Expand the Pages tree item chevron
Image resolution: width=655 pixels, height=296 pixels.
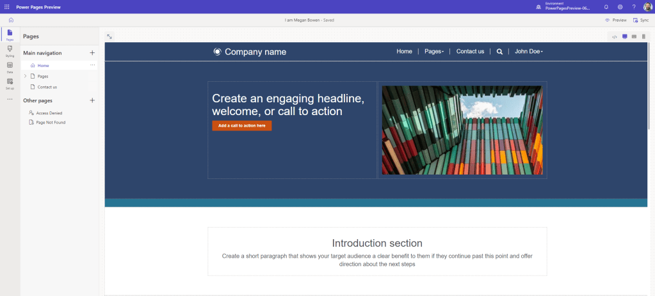[x=25, y=76]
